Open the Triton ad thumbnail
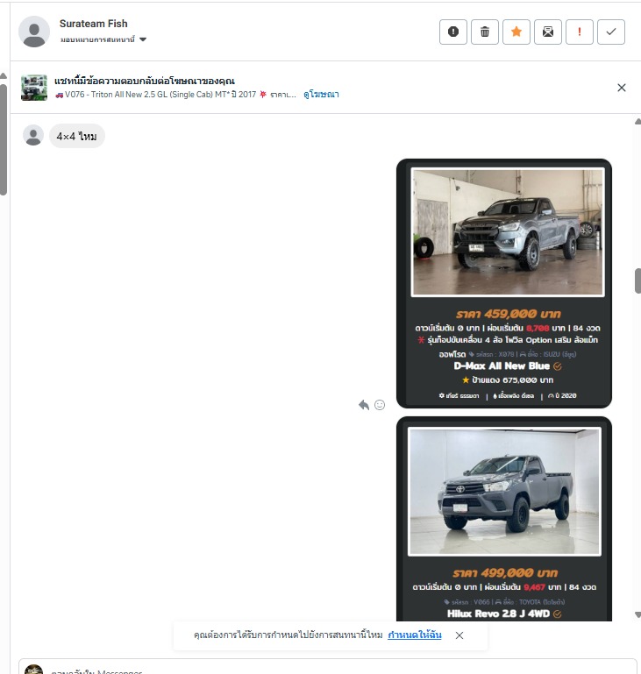641x674 pixels. [x=34, y=88]
